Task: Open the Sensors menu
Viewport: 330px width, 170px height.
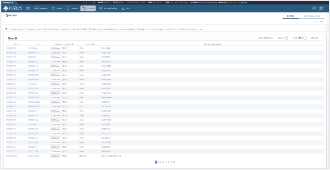Action: tap(41, 8)
